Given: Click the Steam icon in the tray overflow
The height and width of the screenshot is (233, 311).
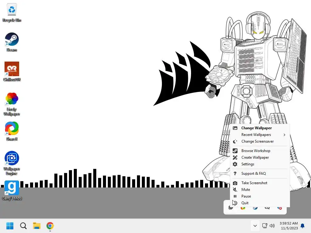Looking at the screenshot, I should coord(255,208).
